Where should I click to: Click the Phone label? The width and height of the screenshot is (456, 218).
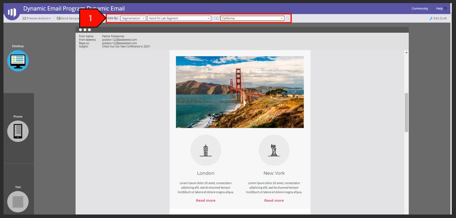click(x=18, y=117)
